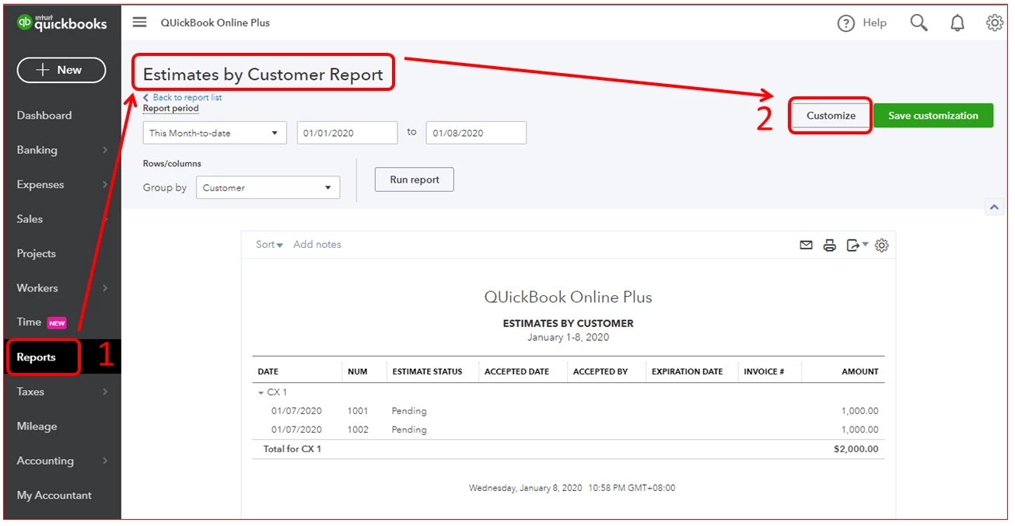Expand the Taxes menu chevron
1015x526 pixels.
(105, 392)
